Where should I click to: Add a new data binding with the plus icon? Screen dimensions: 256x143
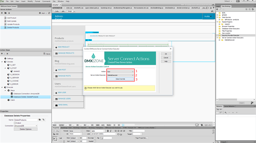tap(217, 9)
